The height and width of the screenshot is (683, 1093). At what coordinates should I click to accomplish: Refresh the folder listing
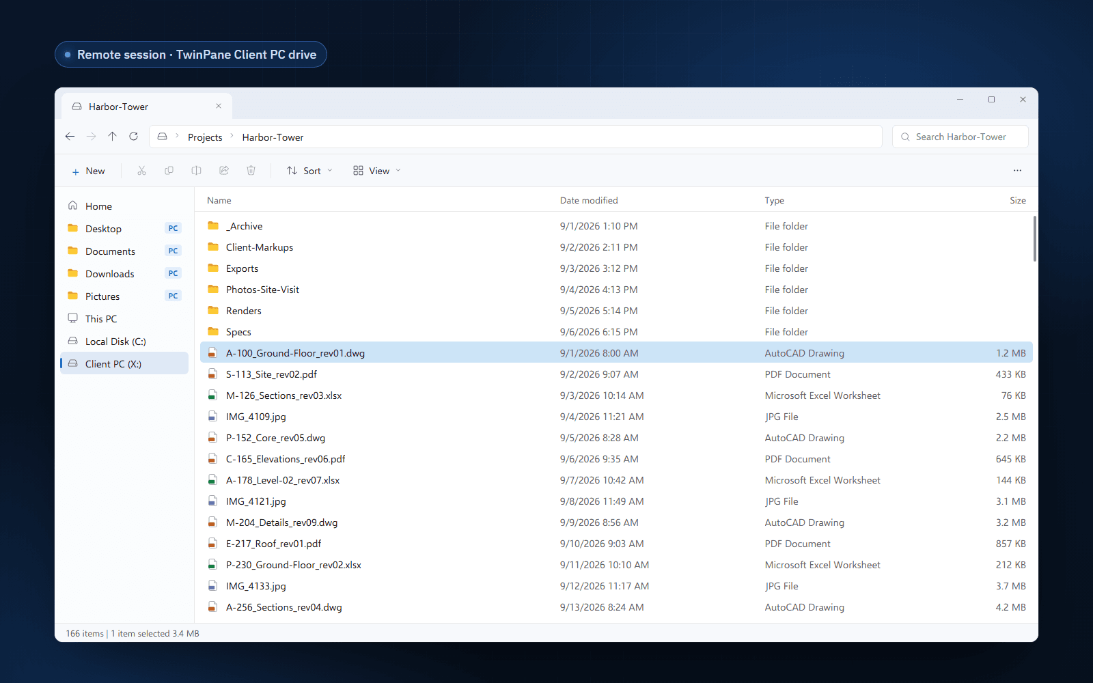(134, 137)
